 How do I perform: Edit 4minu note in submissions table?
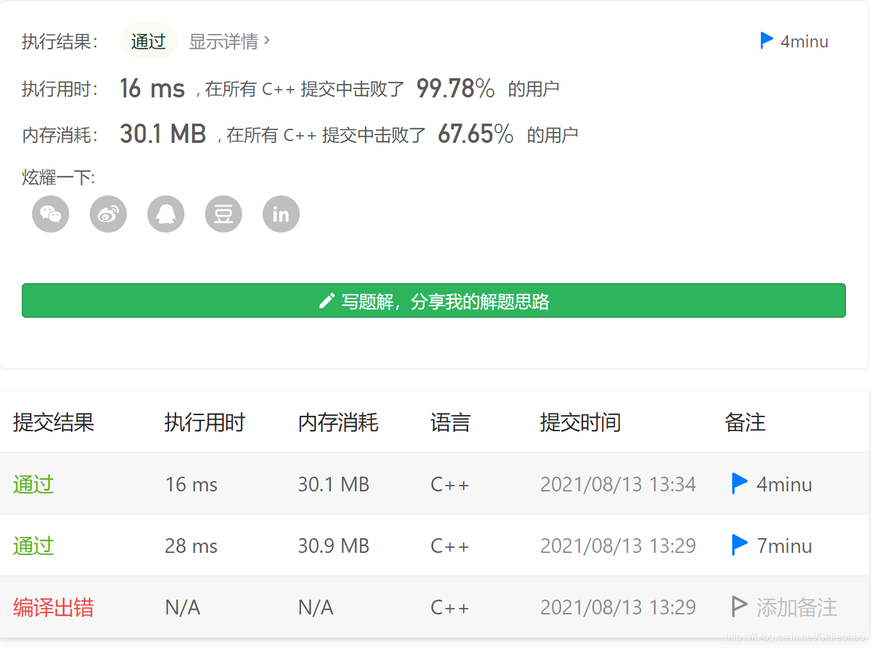point(784,484)
